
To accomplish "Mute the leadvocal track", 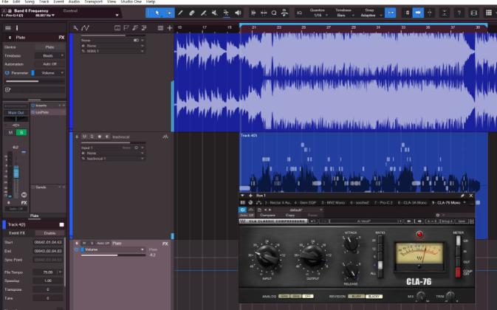I will 84,137.
